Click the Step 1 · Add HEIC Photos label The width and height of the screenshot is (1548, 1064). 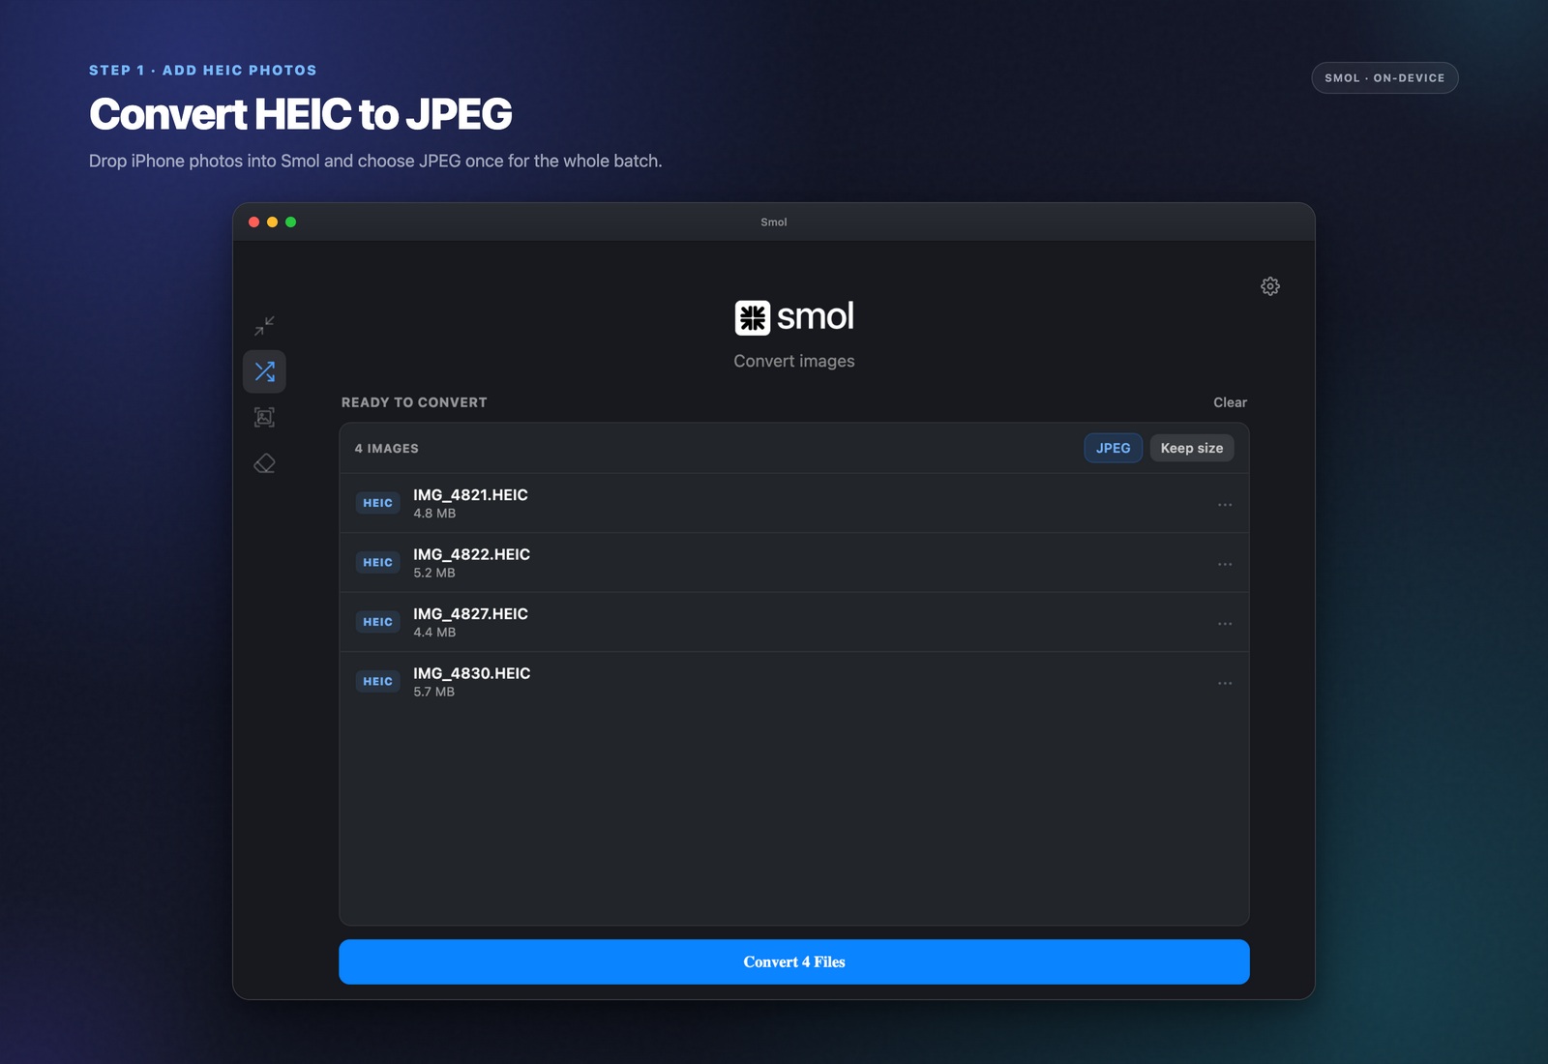[203, 71]
